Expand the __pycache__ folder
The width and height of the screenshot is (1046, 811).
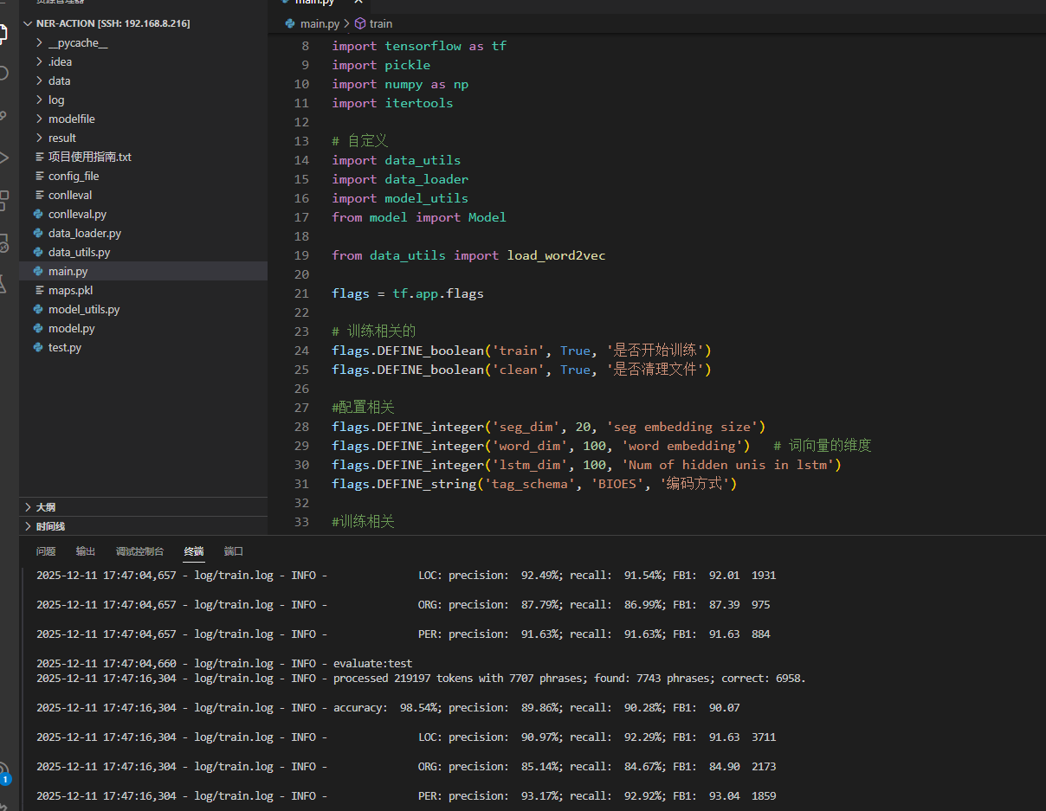[x=39, y=42]
